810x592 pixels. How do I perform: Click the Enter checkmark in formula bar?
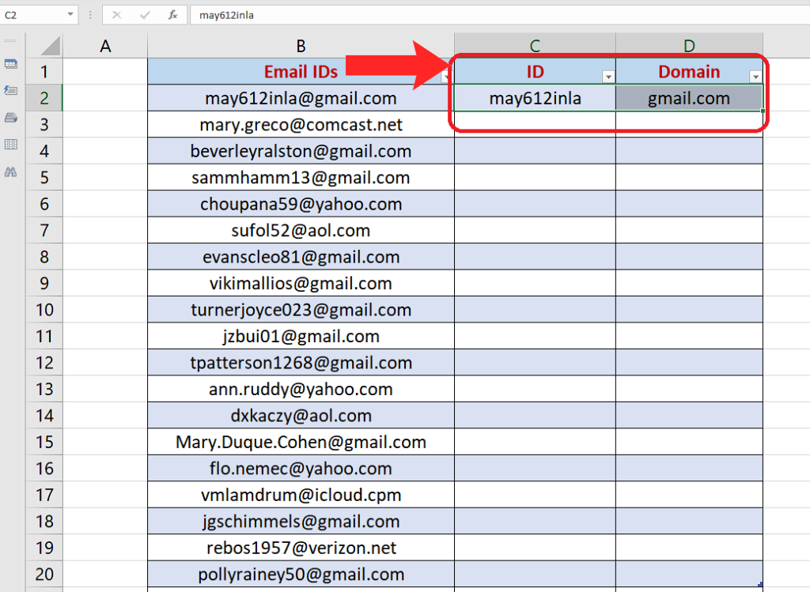[145, 15]
